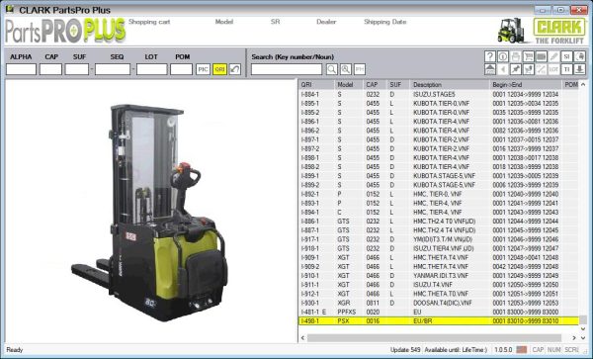Click the pushpin icon

click(516, 69)
